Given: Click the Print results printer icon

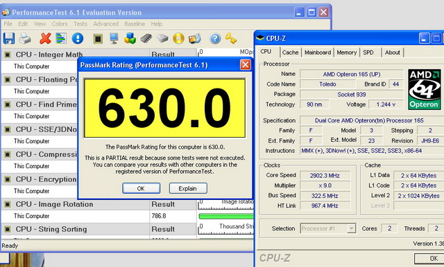Looking at the screenshot, I should pos(25,38).
